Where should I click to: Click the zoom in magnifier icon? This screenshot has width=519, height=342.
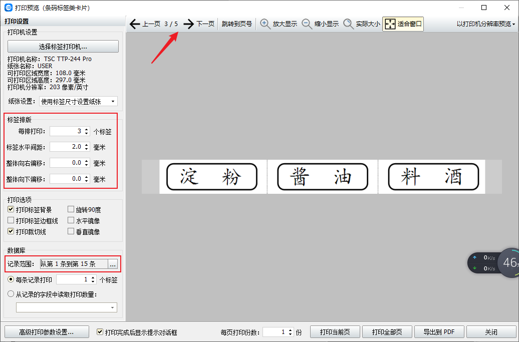(x=265, y=24)
